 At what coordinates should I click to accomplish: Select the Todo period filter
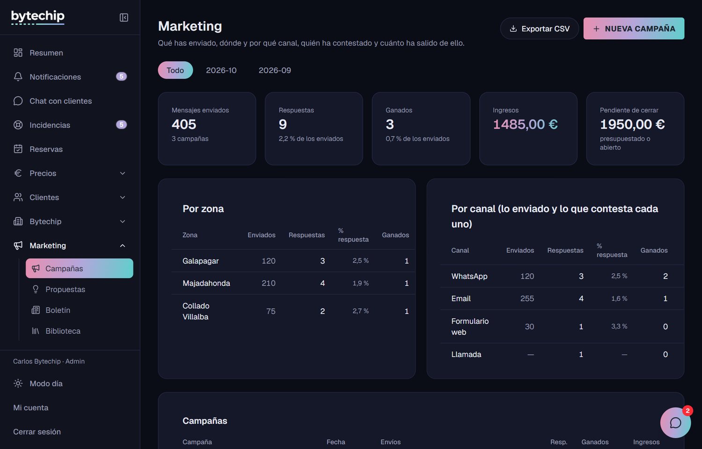click(175, 70)
